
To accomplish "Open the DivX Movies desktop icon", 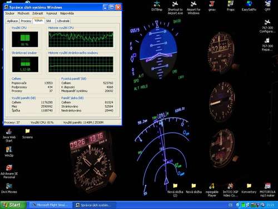I will tap(9, 188).
